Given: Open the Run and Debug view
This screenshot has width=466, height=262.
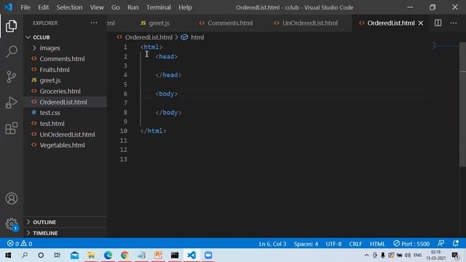Looking at the screenshot, I should 12,103.
